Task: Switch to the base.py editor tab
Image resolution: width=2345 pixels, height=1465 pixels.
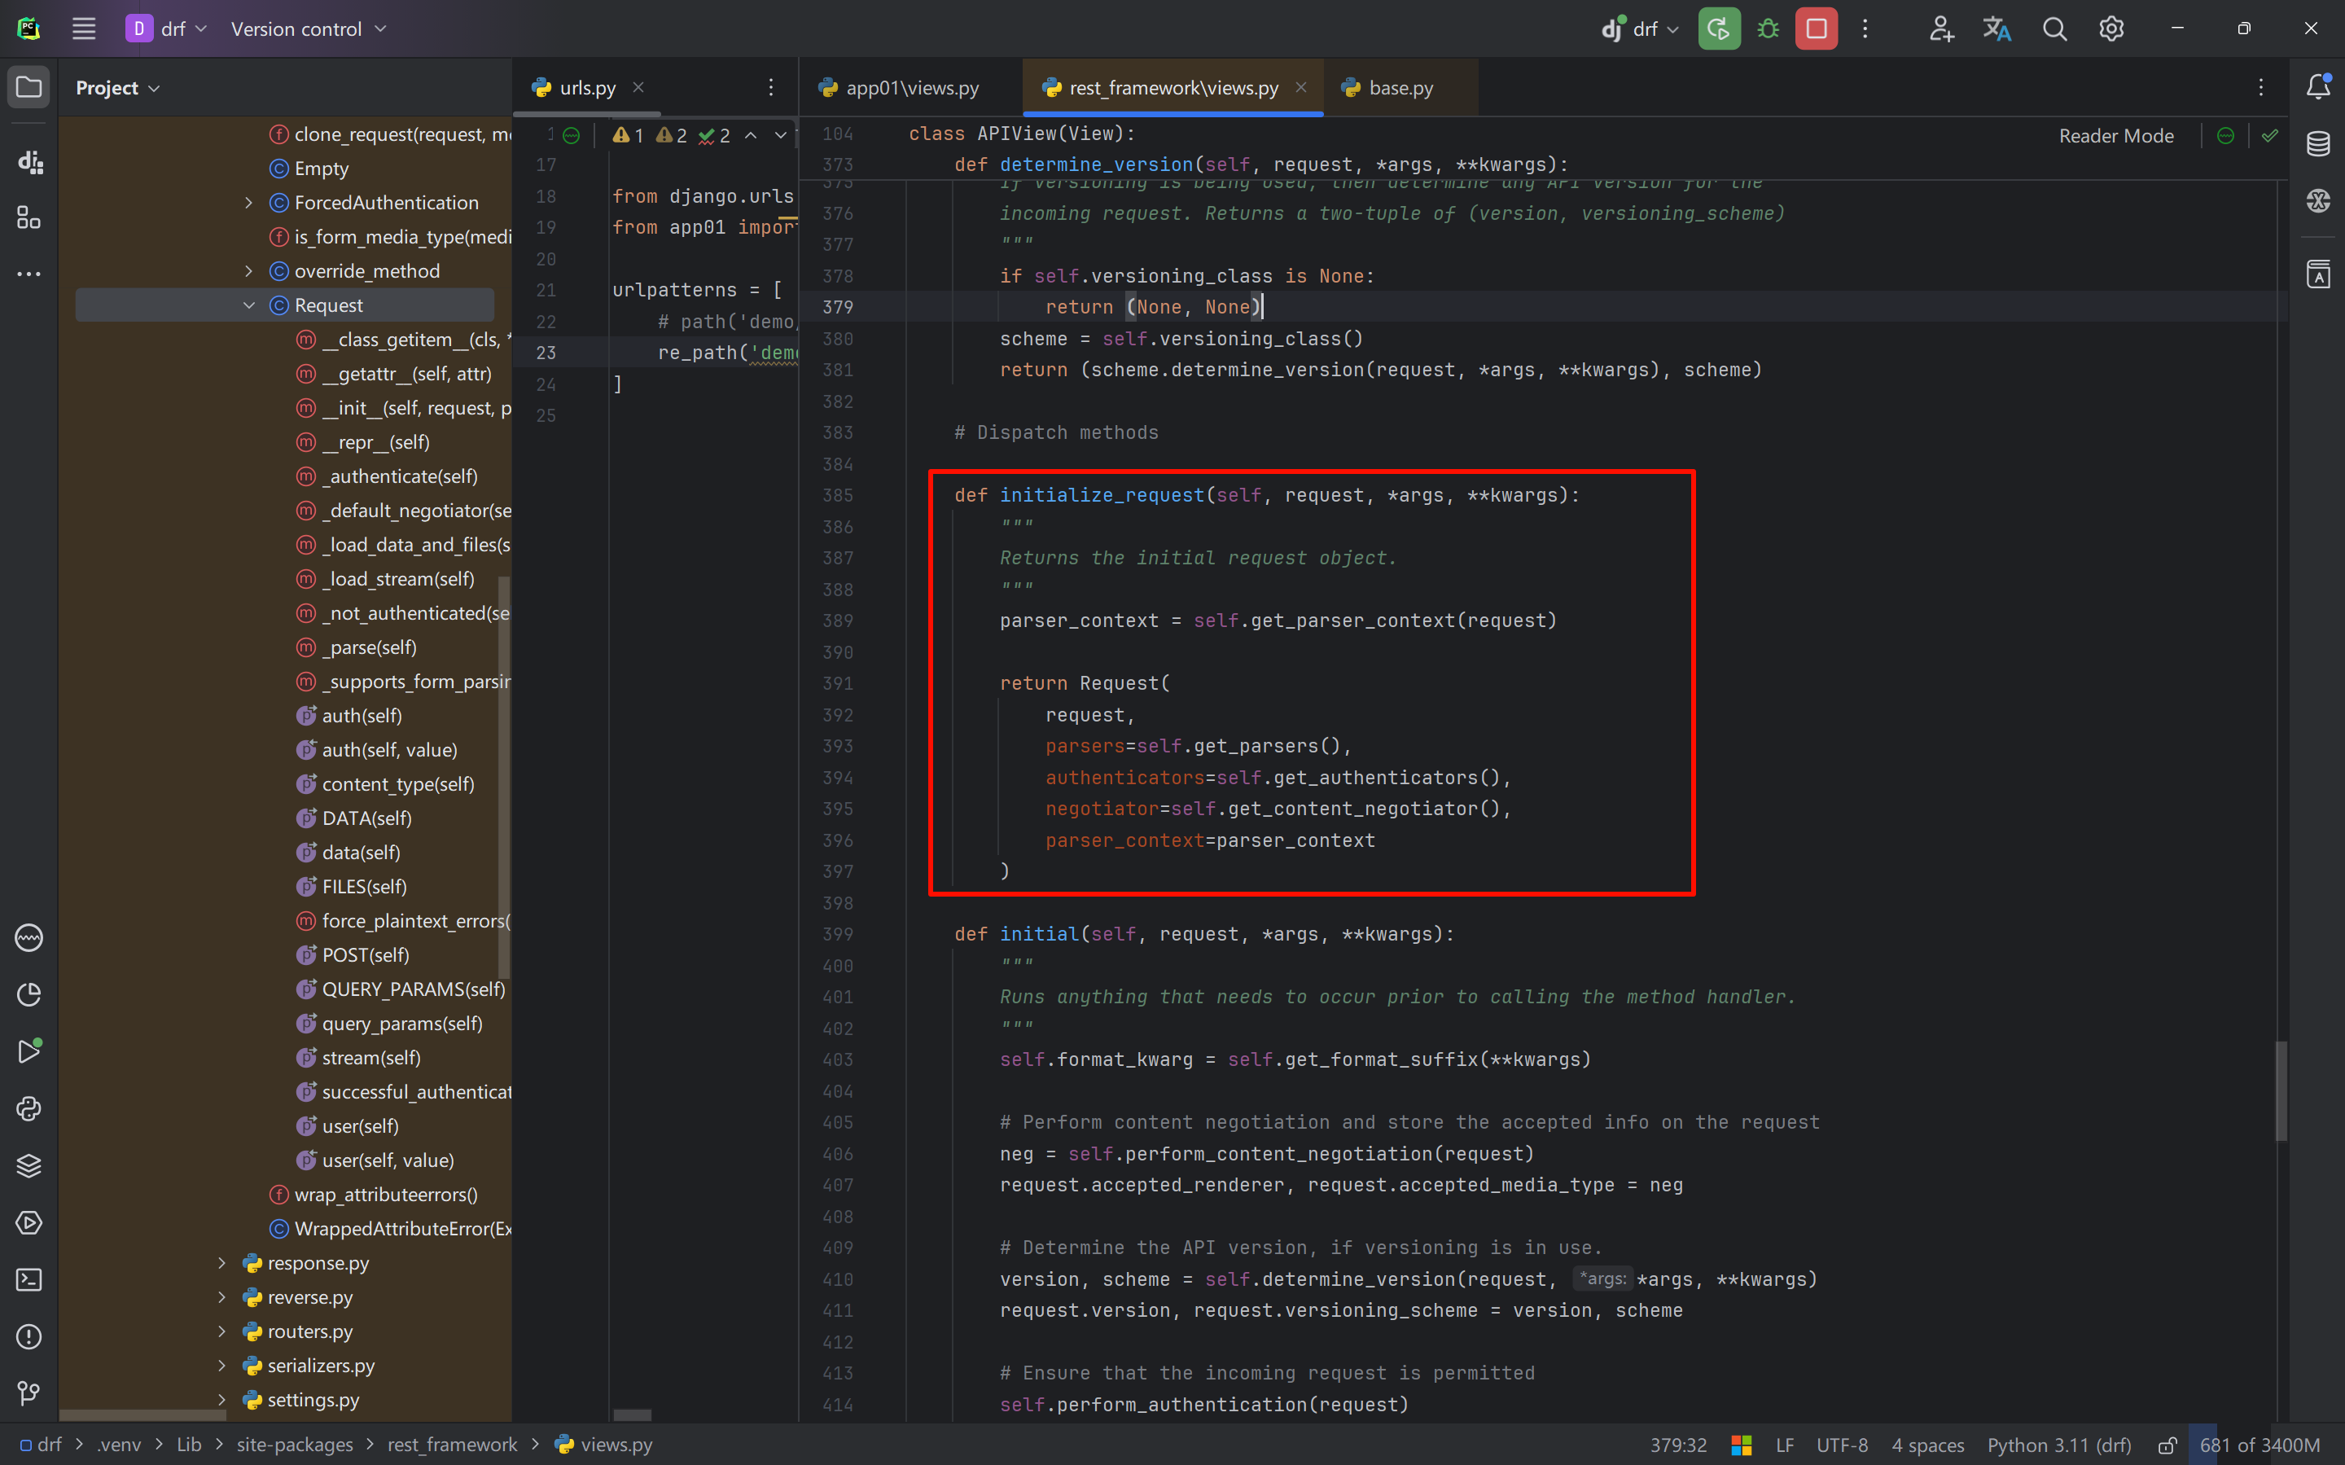Action: coord(1400,88)
